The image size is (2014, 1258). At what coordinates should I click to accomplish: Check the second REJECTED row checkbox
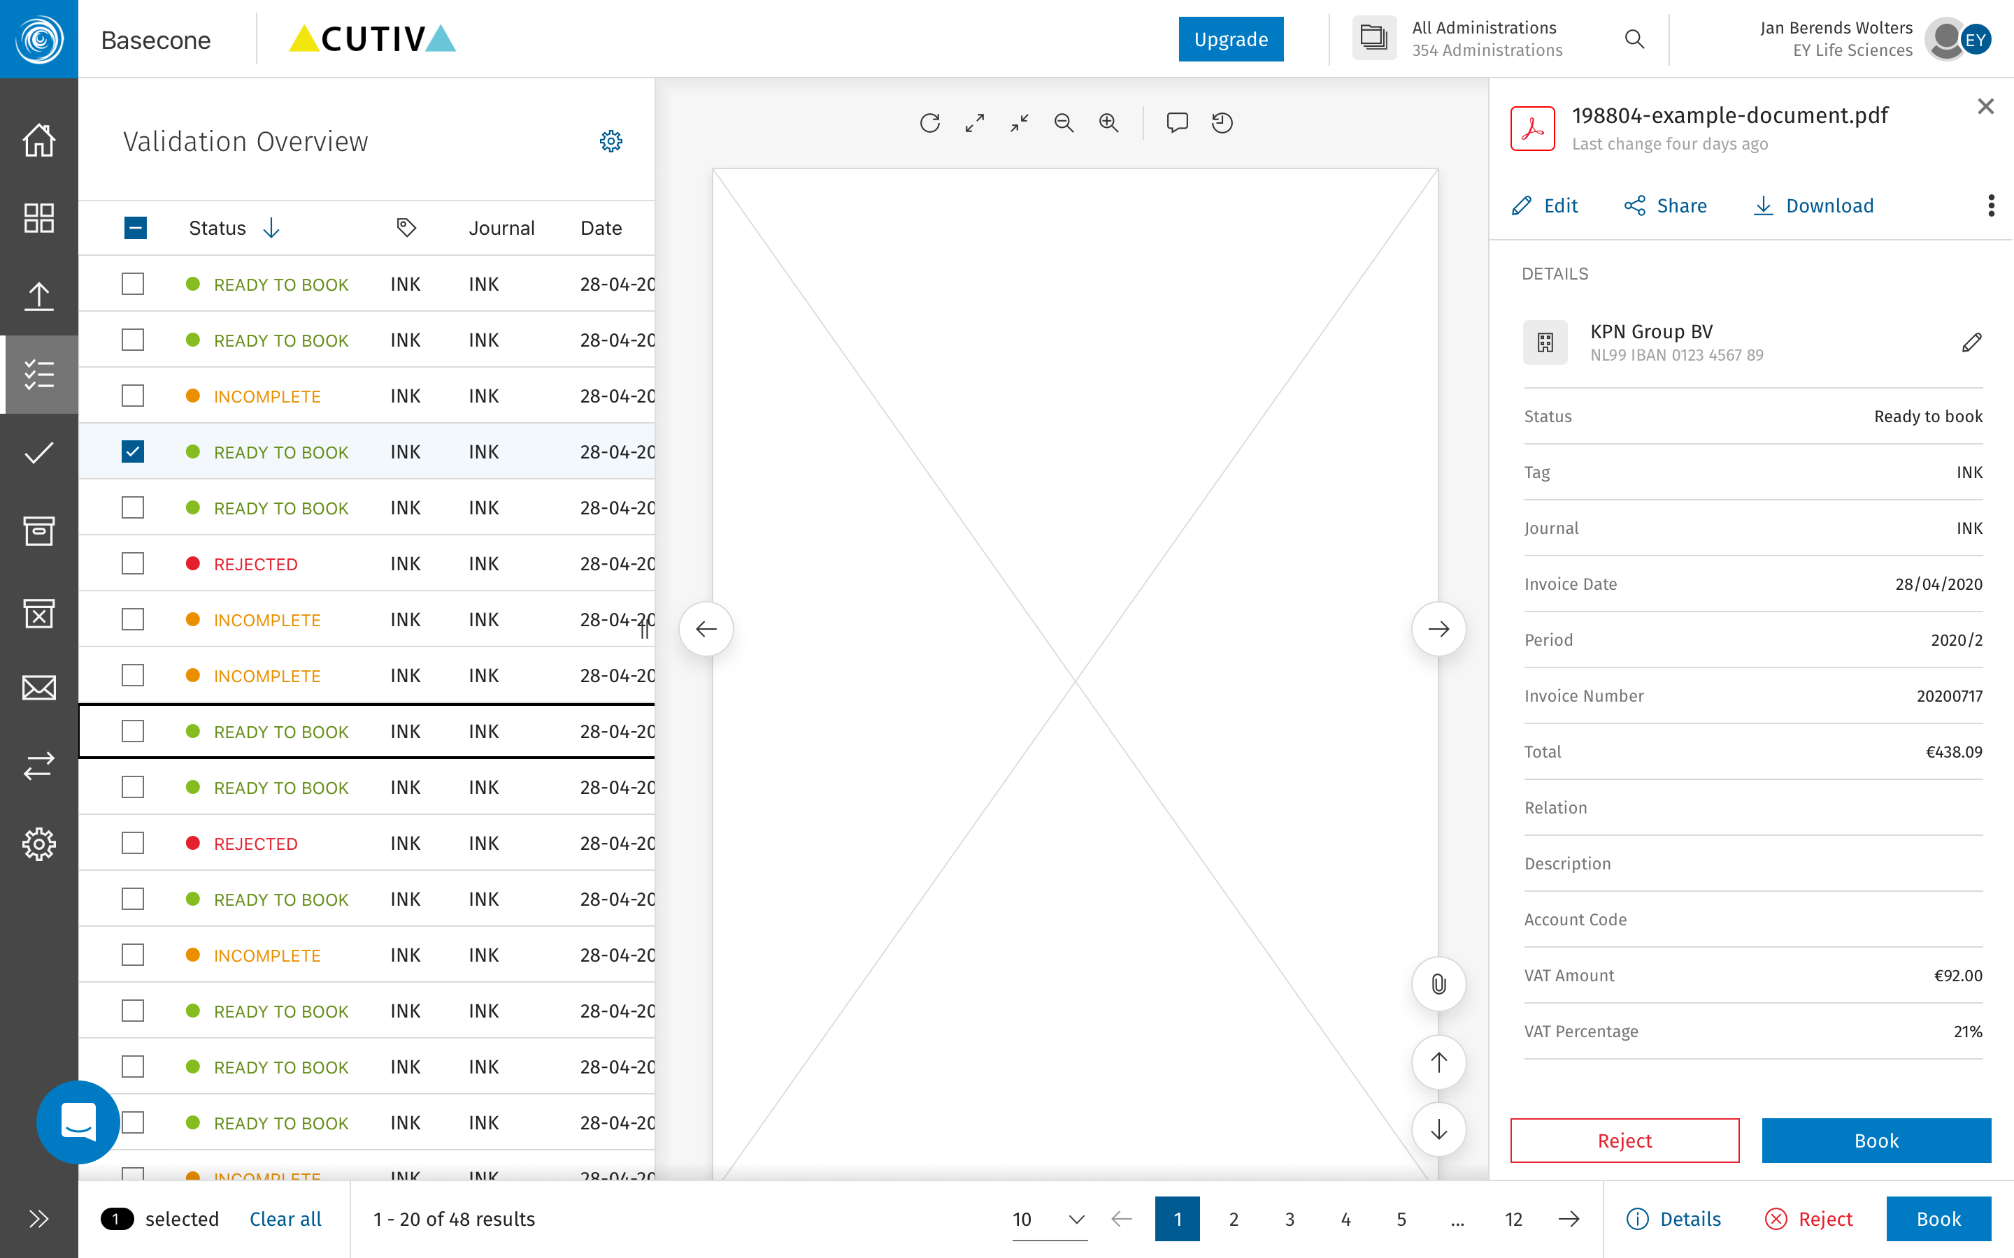tap(132, 843)
